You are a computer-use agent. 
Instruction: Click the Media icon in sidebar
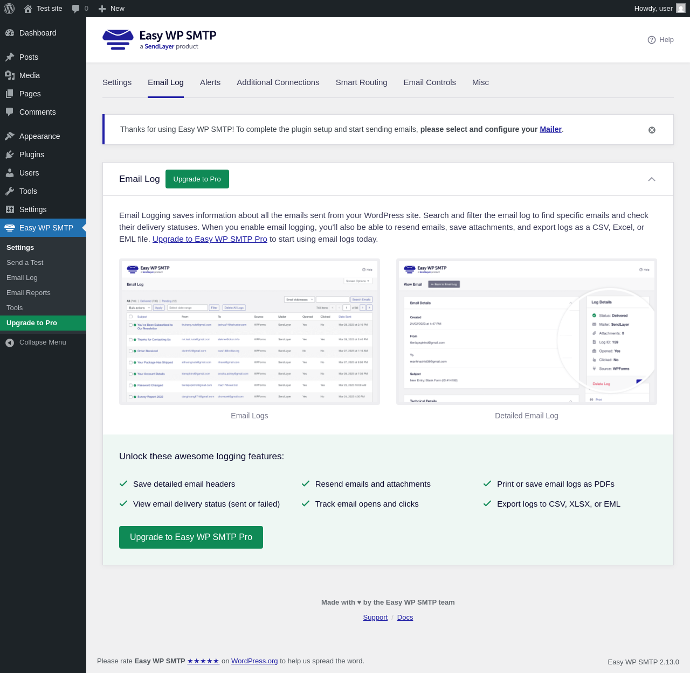click(x=10, y=75)
